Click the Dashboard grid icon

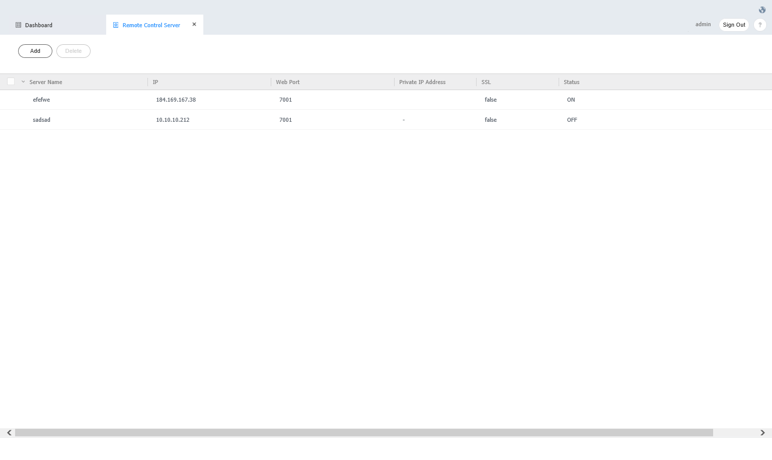click(19, 25)
